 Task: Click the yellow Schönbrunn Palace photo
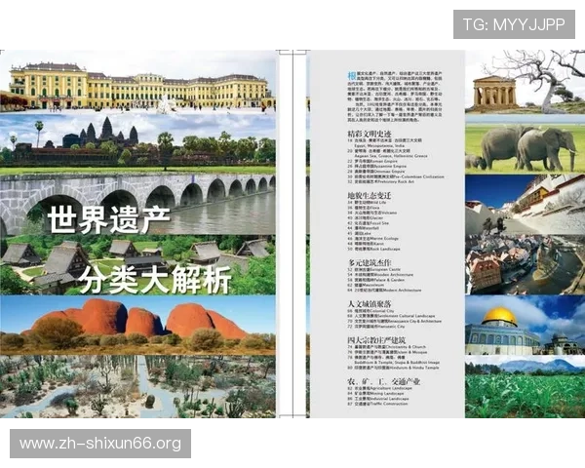pyautogui.click(x=137, y=81)
